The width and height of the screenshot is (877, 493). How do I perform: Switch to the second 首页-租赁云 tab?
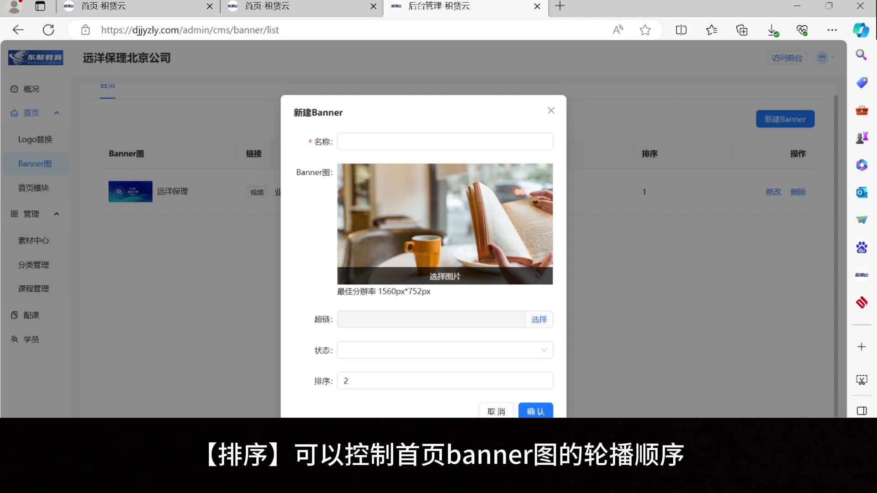(267, 6)
